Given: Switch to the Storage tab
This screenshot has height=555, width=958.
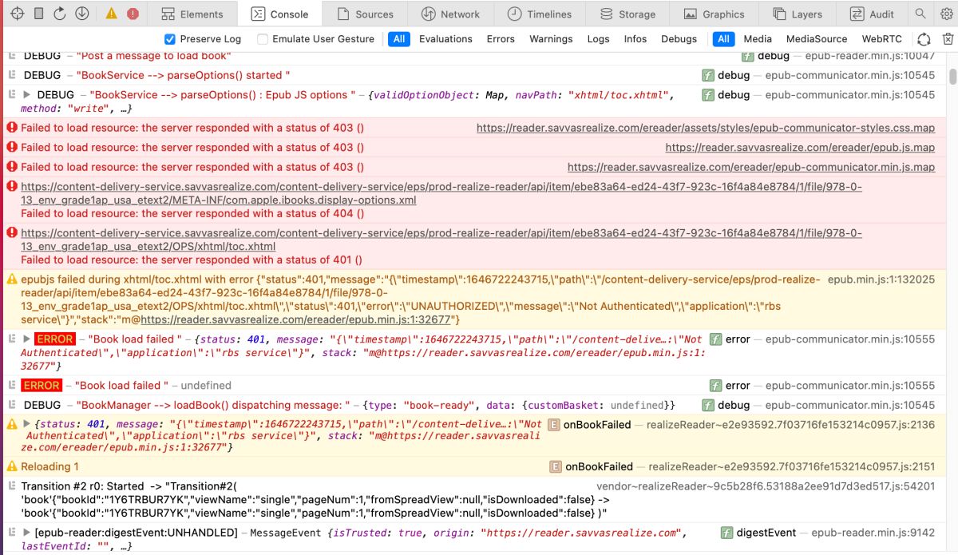Looking at the screenshot, I should coord(627,14).
